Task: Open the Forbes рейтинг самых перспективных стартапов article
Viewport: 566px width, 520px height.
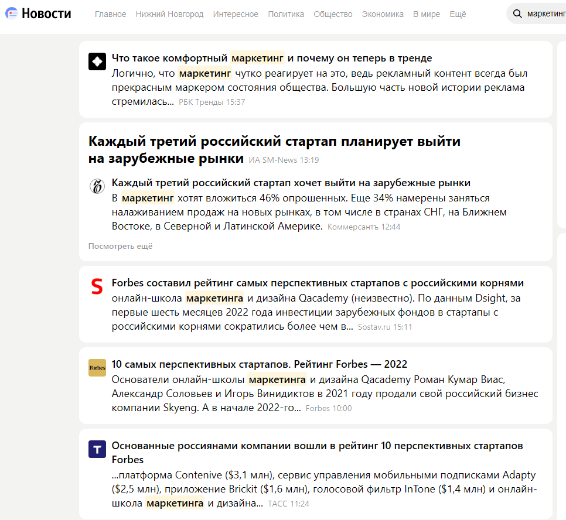Action: 318,283
